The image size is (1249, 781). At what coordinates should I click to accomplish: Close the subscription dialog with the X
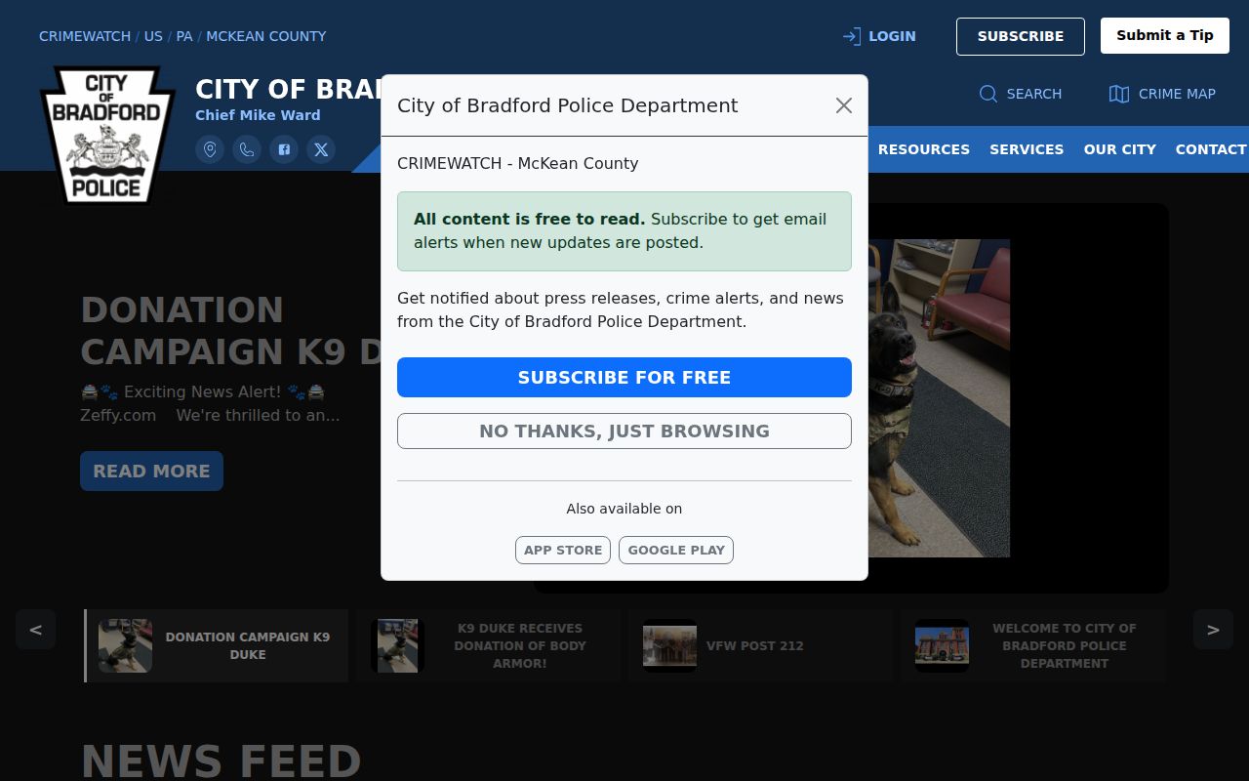(844, 105)
